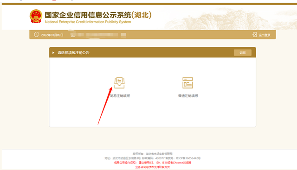Click the logout door icon
This screenshot has width=297, height=170.
254,35
